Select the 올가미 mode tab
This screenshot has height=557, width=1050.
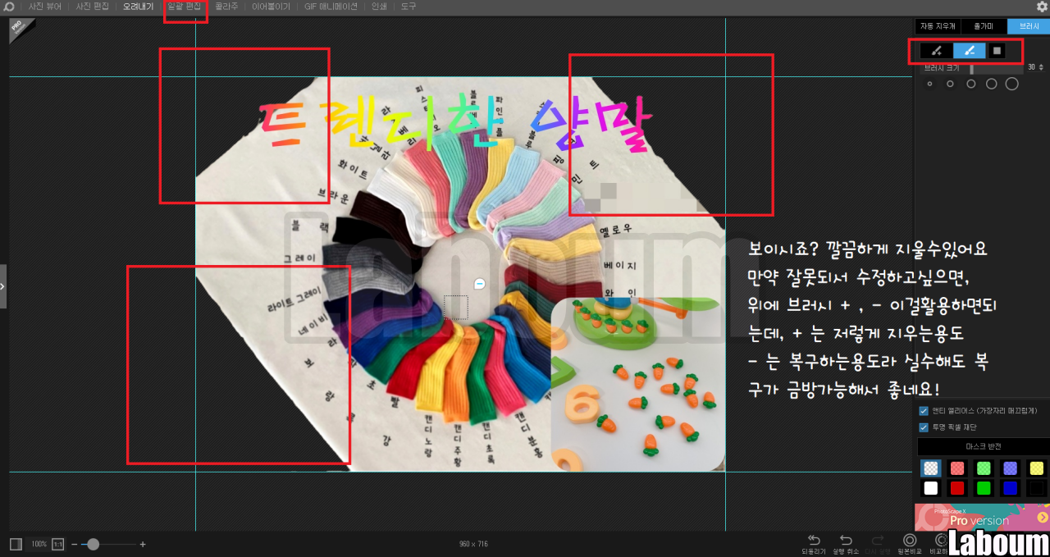point(984,26)
